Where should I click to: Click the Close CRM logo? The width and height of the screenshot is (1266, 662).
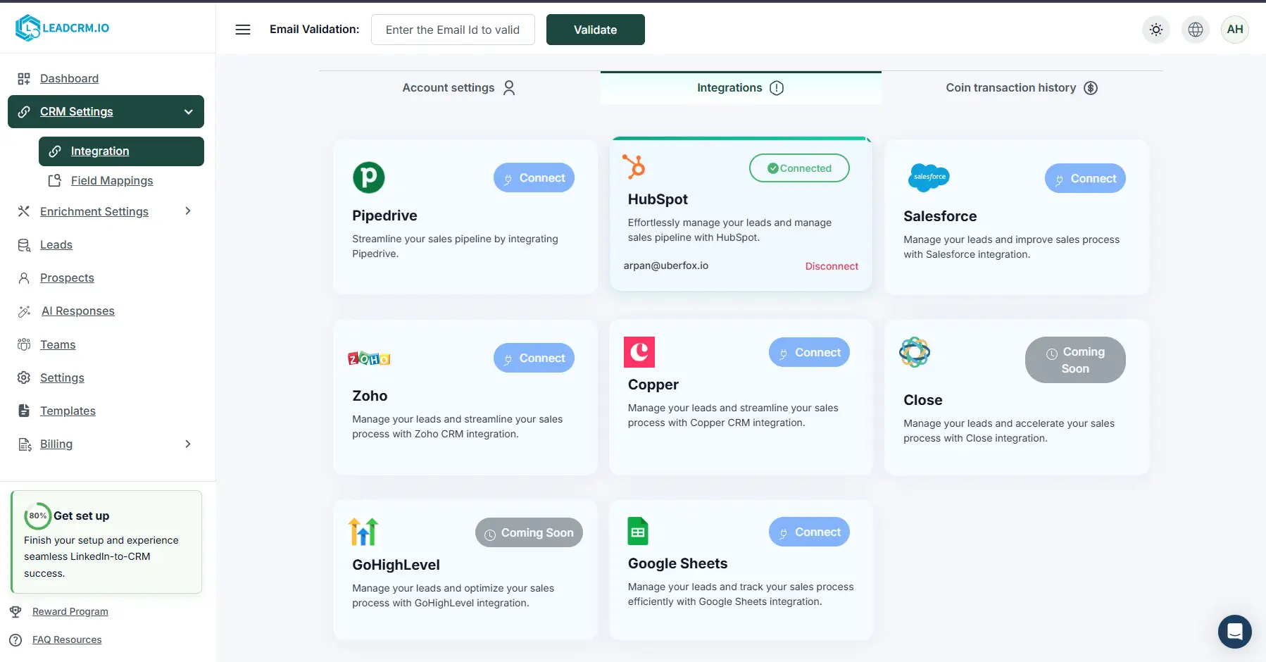pos(915,352)
